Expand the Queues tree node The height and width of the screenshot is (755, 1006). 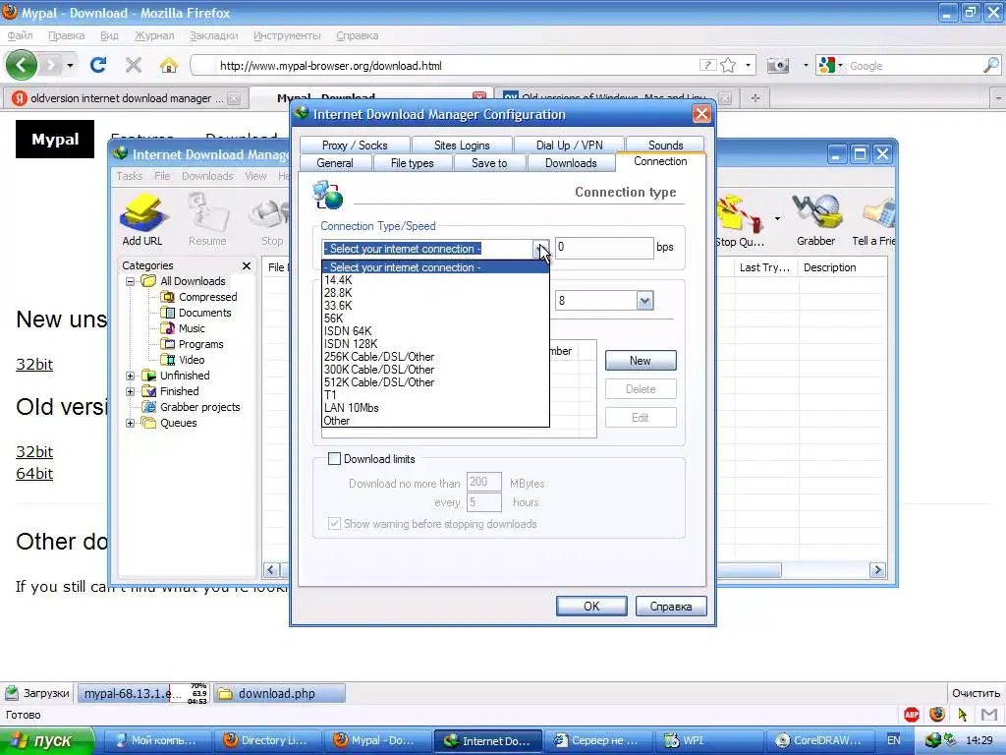point(131,423)
